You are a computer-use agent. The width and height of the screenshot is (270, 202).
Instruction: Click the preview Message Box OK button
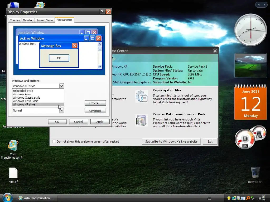[59, 58]
